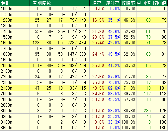Select the 1800m distance row label
Viewport: 168px width, 131px height.
(6, 54)
